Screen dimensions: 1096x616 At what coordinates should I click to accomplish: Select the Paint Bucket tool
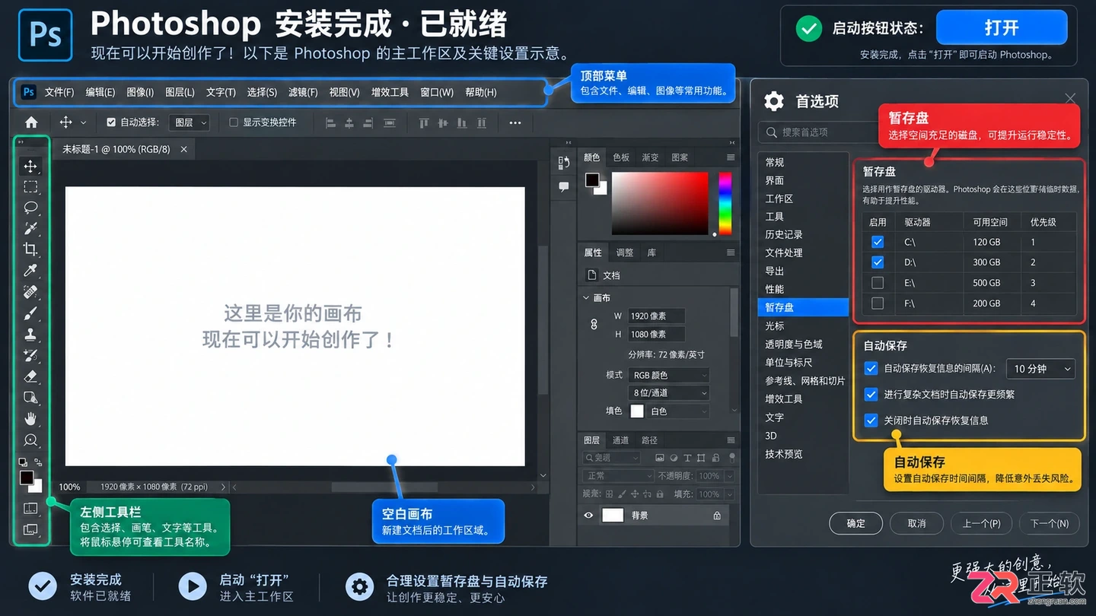30,397
